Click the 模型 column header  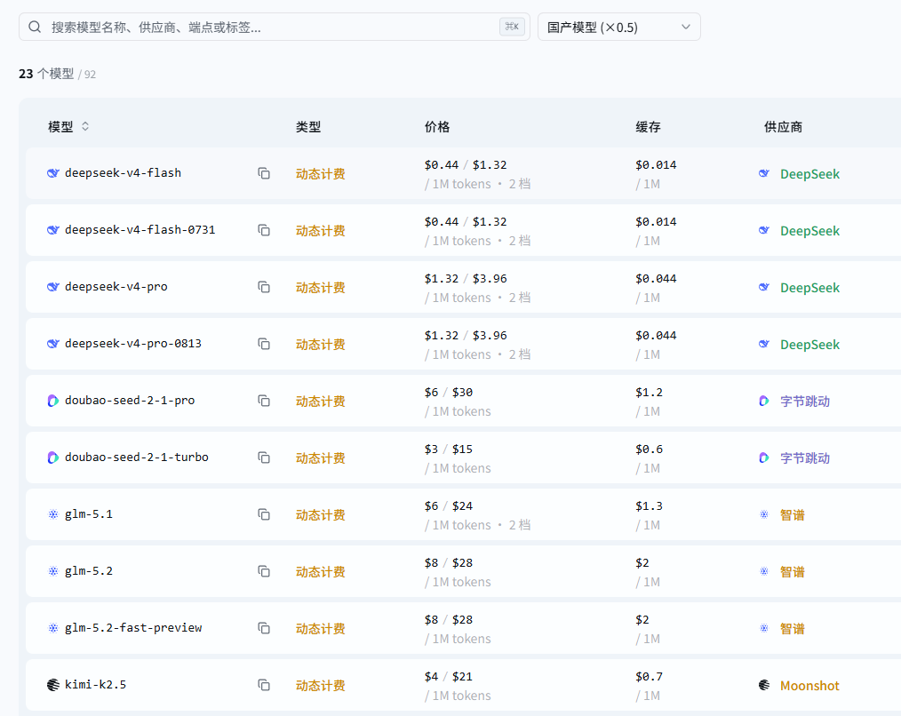pos(60,127)
